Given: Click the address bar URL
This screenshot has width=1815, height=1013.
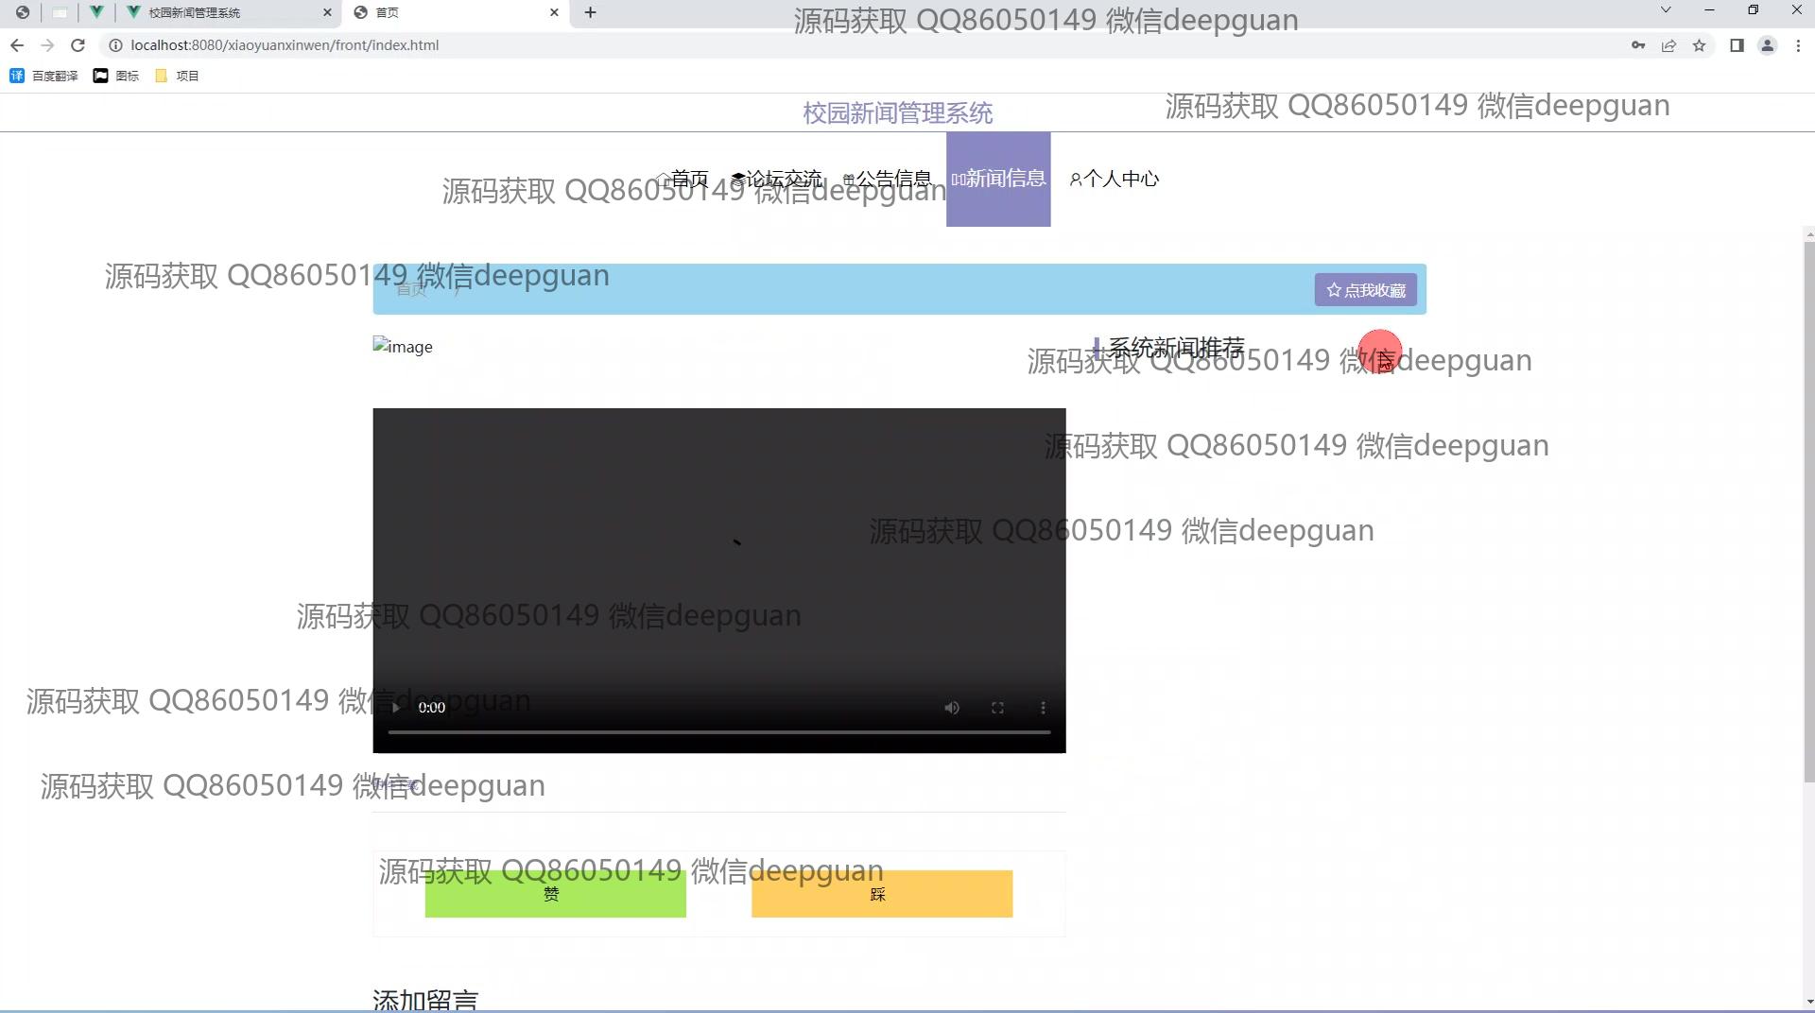Looking at the screenshot, I should 285,45.
